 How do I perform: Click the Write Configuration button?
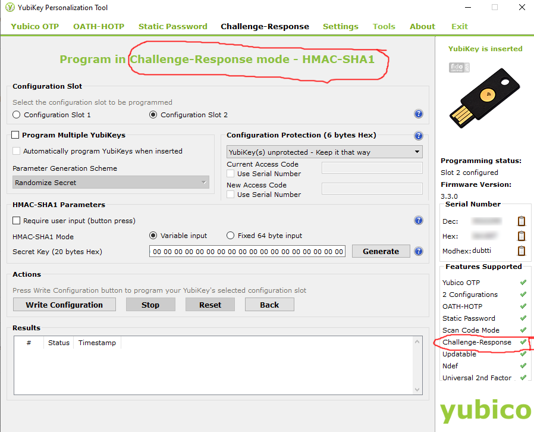[64, 304]
